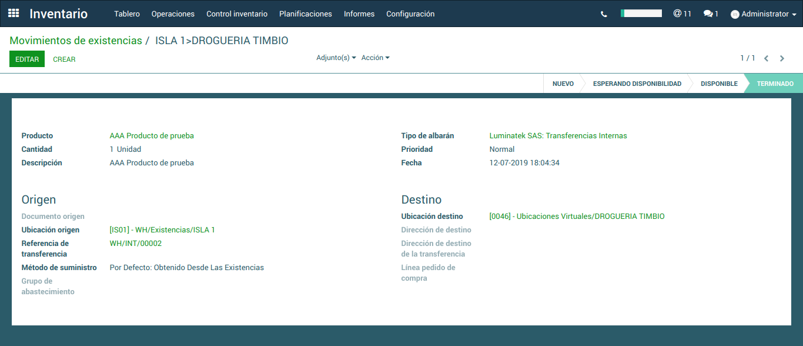Navigate to Movimientos de existencias breadcrumb
Viewport: 803px width, 346px height.
click(76, 41)
